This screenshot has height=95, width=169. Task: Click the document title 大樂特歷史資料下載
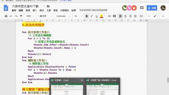(25, 6)
